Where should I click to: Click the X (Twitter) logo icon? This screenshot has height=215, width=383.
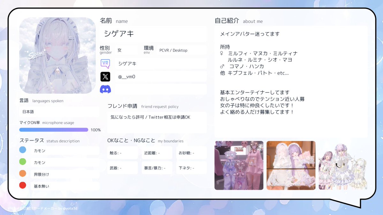point(105,76)
